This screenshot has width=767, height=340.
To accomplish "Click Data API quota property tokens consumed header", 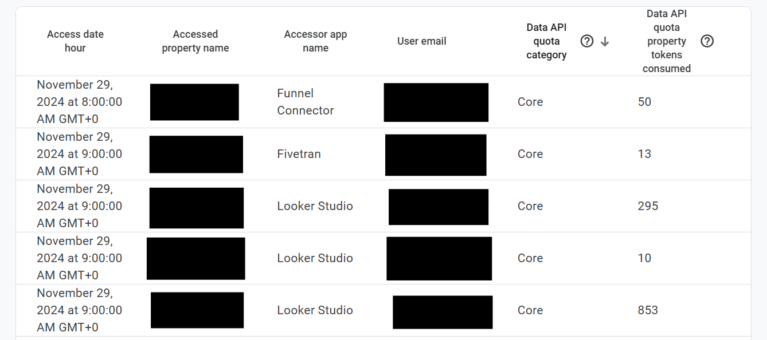I will click(666, 41).
